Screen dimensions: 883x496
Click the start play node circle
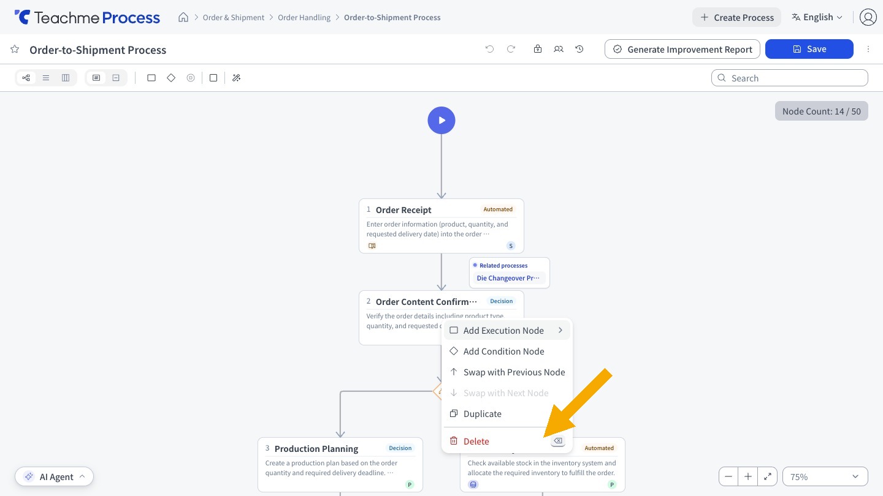tap(442, 120)
